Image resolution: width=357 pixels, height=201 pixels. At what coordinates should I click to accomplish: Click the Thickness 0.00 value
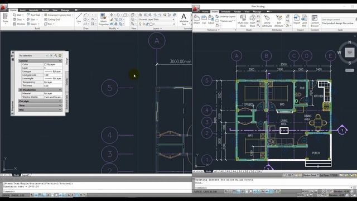[x=53, y=85]
